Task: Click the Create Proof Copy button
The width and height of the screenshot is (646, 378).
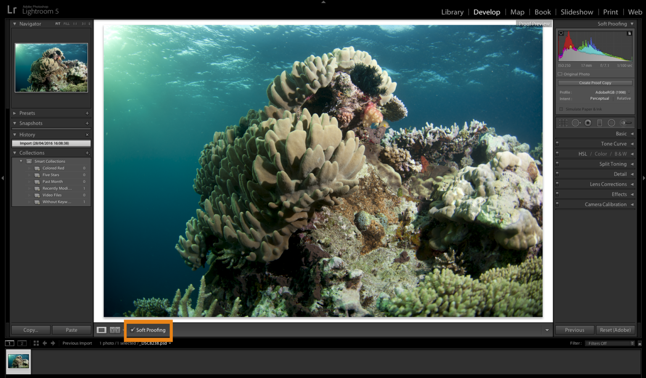Action: coord(595,82)
